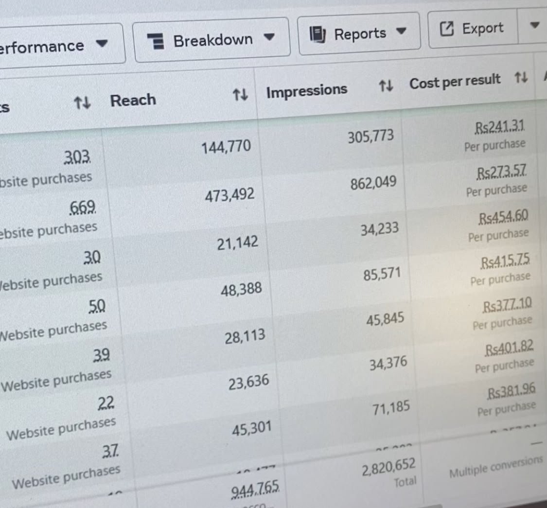Select the reach value 23,636
Image resolution: width=547 pixels, height=508 pixels.
pyautogui.click(x=249, y=382)
